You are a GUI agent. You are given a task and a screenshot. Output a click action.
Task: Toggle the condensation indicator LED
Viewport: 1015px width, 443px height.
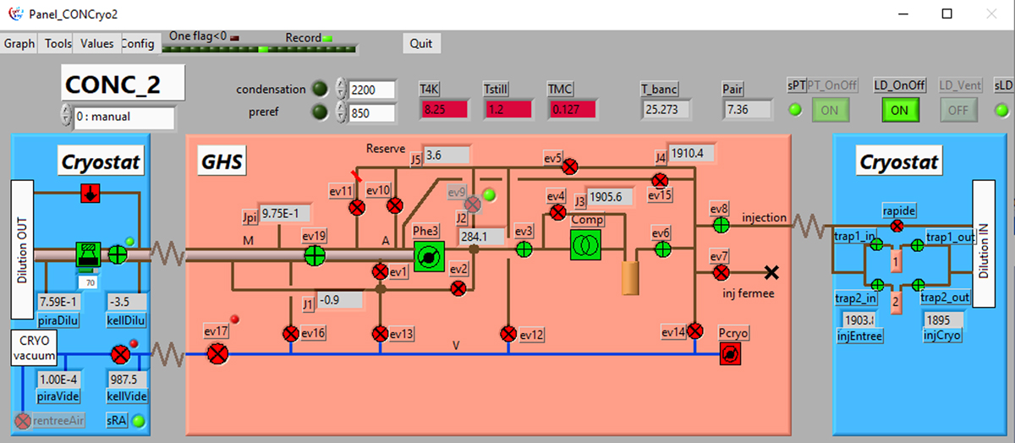320,90
